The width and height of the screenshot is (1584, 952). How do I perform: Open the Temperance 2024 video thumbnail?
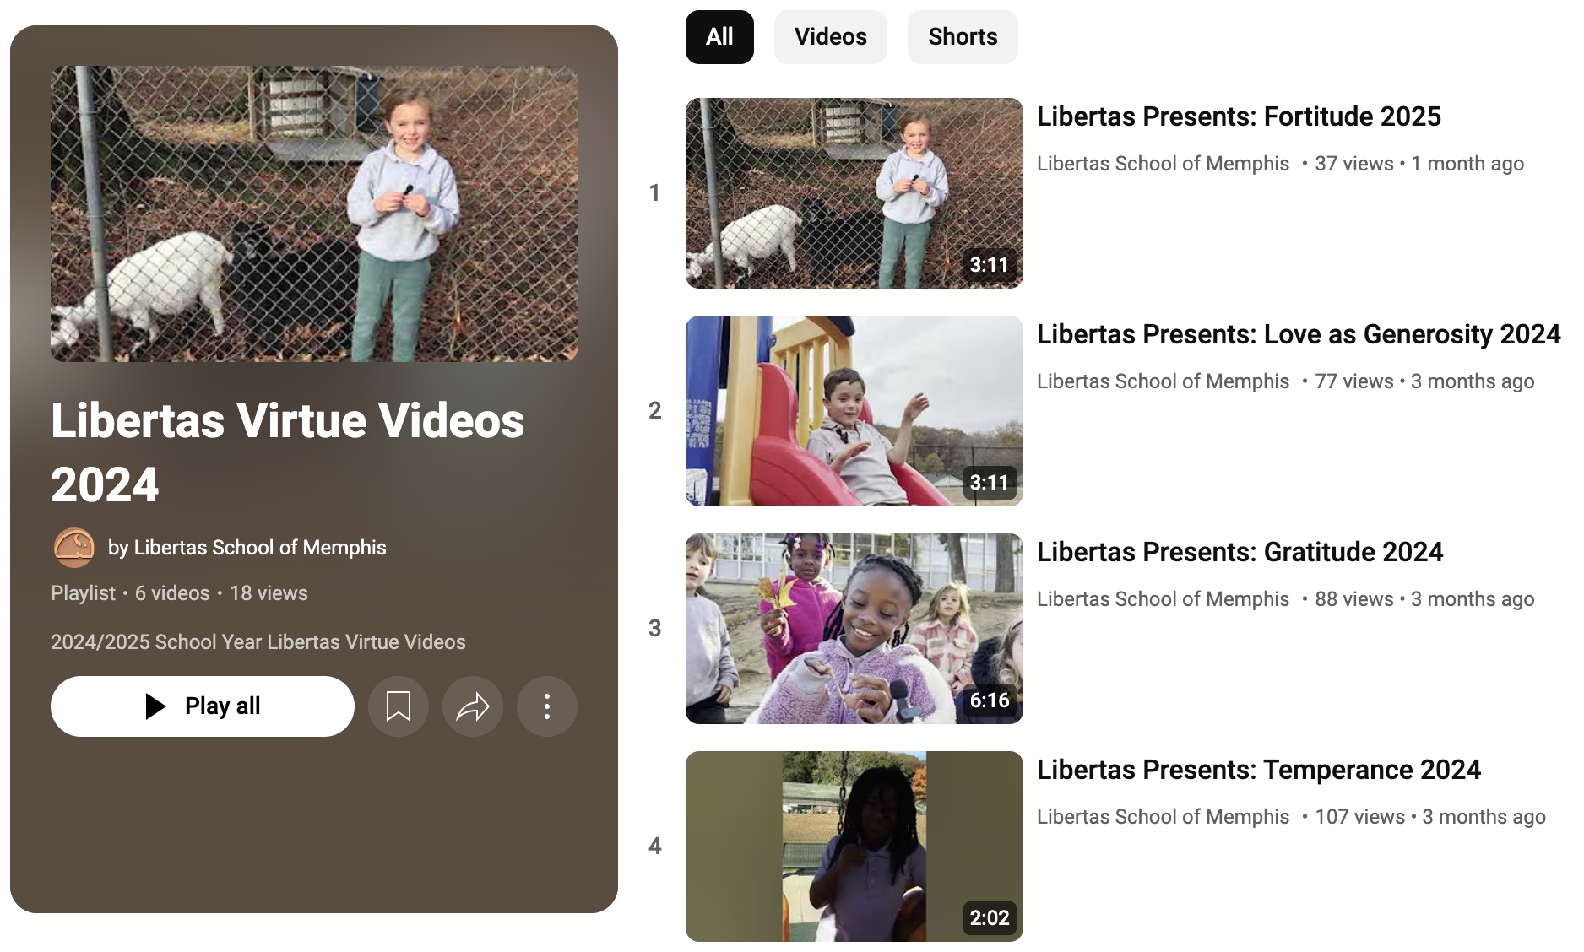[x=854, y=847]
